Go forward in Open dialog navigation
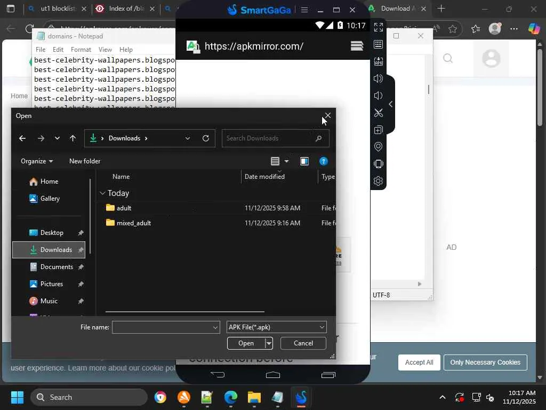This screenshot has height=410, width=546. [x=41, y=138]
